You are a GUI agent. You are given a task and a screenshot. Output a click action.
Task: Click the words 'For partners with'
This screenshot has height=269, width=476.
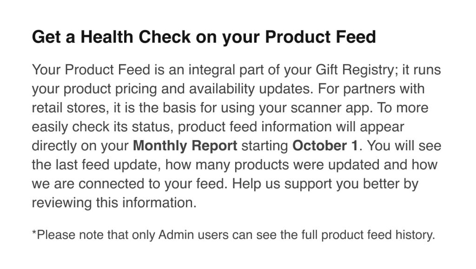pyautogui.click(x=371, y=89)
